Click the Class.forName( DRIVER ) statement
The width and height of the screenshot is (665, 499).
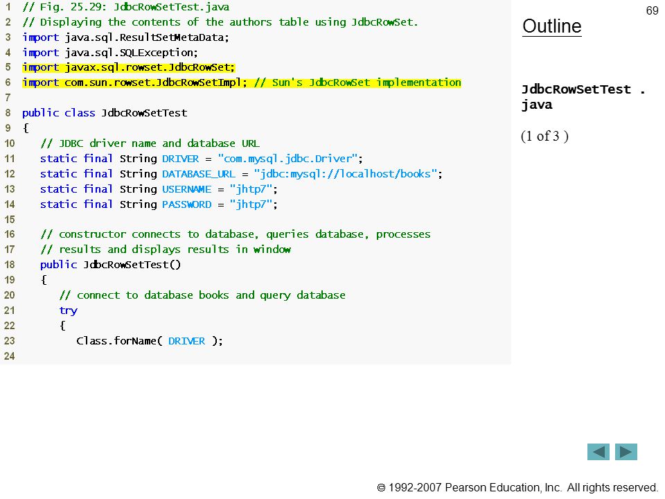(150, 341)
